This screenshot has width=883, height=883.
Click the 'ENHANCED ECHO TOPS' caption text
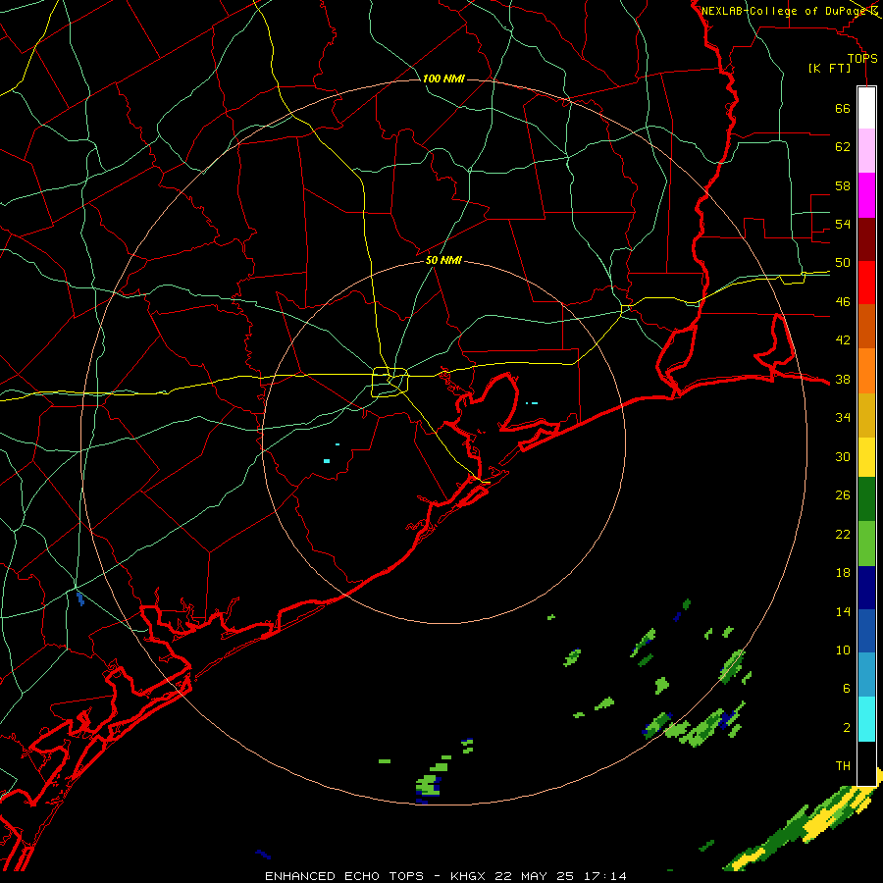344,876
